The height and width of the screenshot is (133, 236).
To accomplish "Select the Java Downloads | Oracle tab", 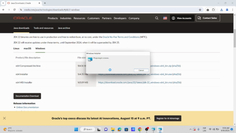I will click(24, 3).
